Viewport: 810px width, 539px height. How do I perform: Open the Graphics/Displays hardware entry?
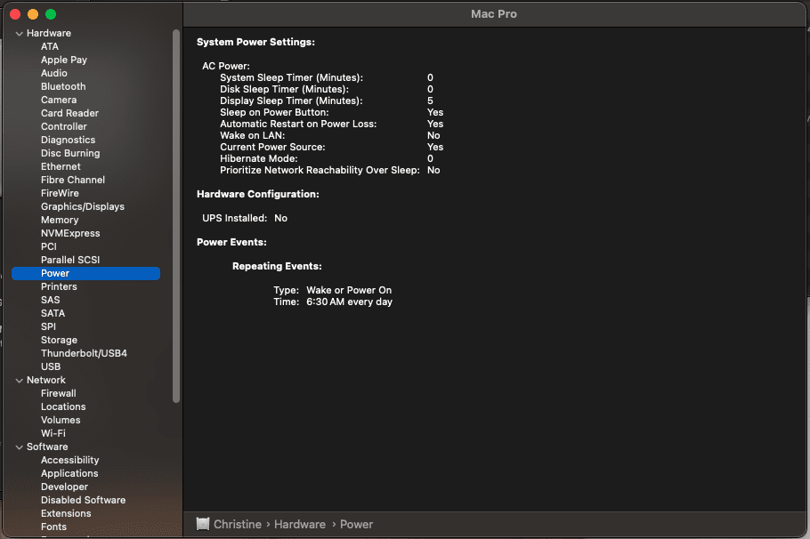pyautogui.click(x=83, y=206)
